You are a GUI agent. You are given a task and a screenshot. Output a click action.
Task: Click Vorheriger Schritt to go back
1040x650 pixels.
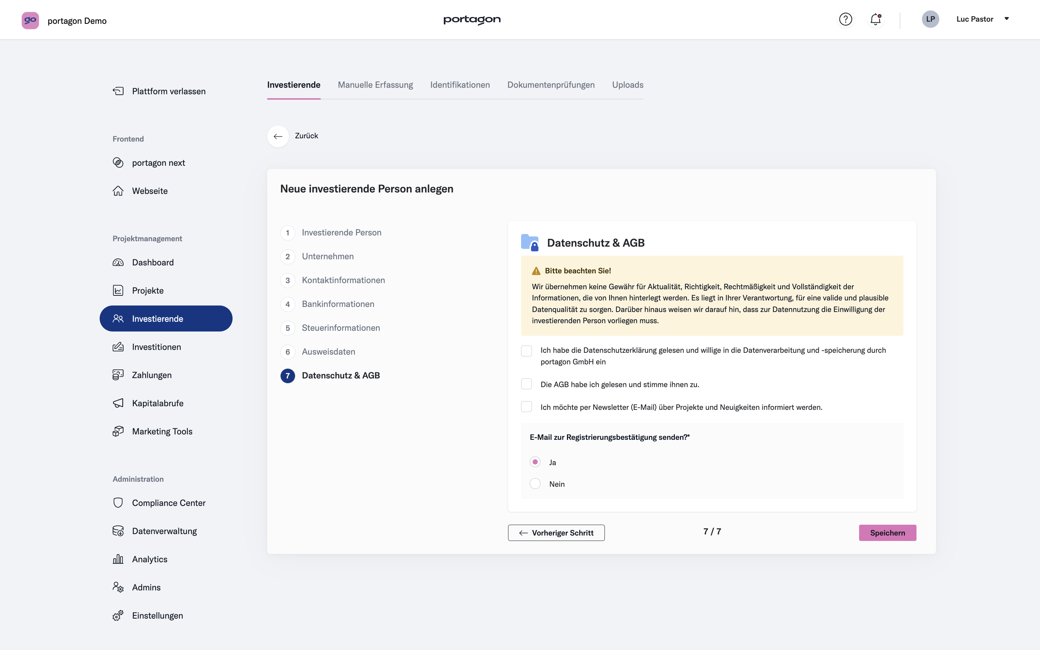556,532
